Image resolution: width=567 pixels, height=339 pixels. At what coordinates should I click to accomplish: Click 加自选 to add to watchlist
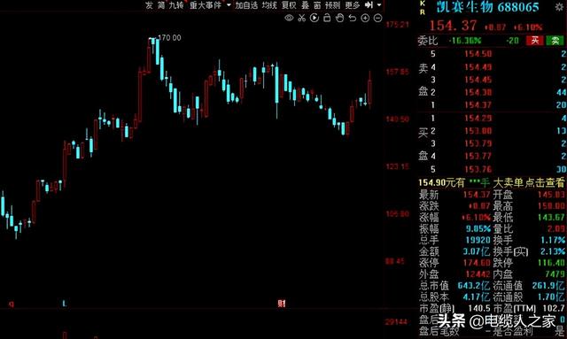246,5
